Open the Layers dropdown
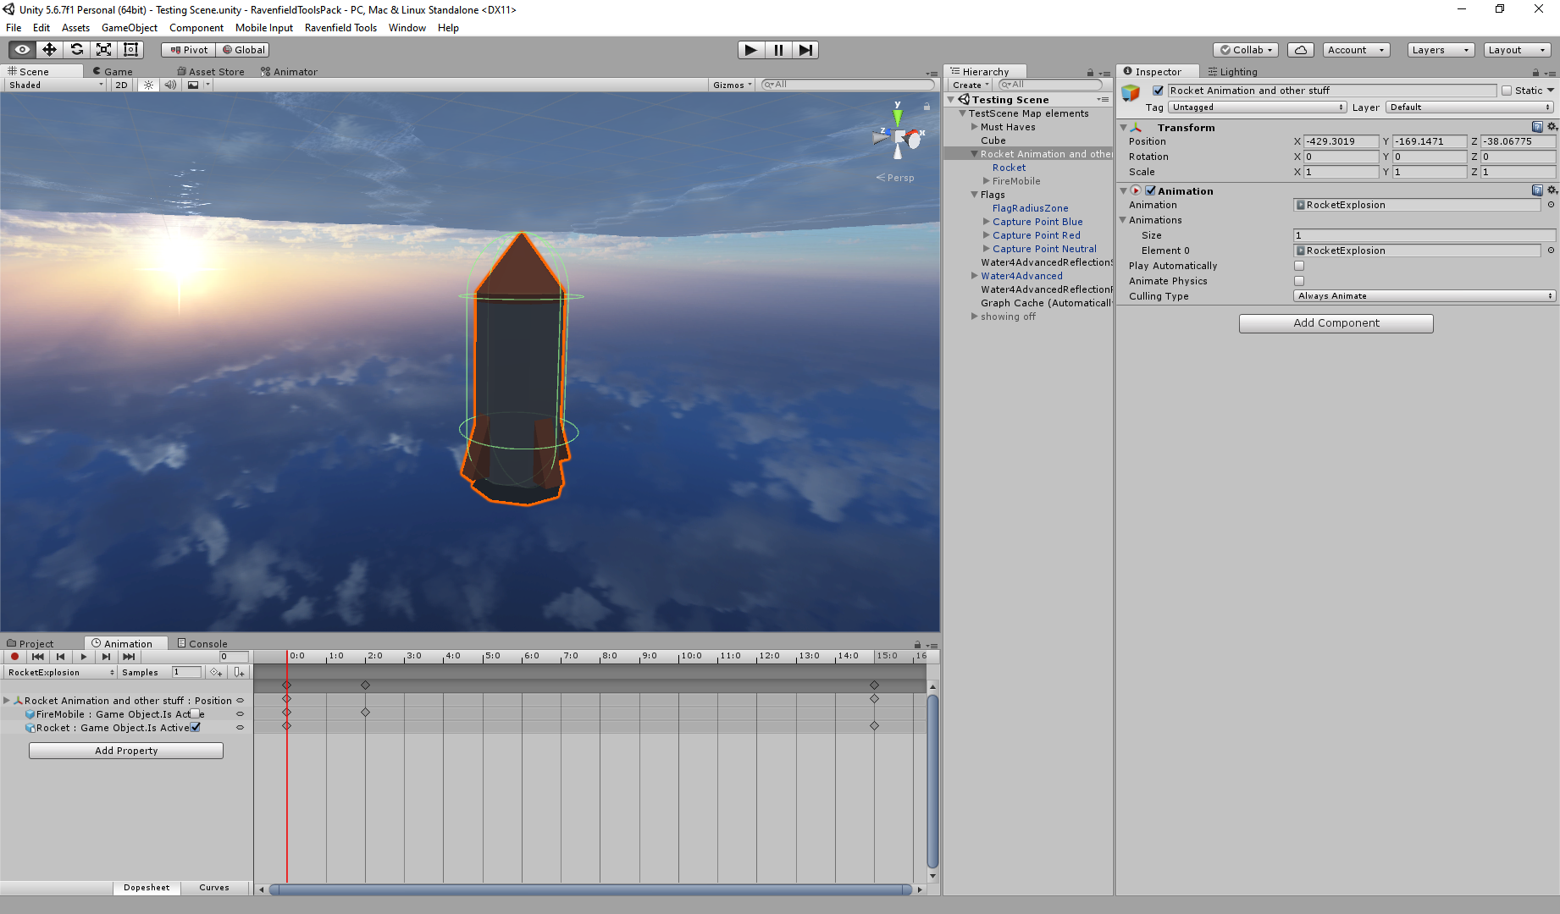The image size is (1560, 914). tap(1440, 50)
